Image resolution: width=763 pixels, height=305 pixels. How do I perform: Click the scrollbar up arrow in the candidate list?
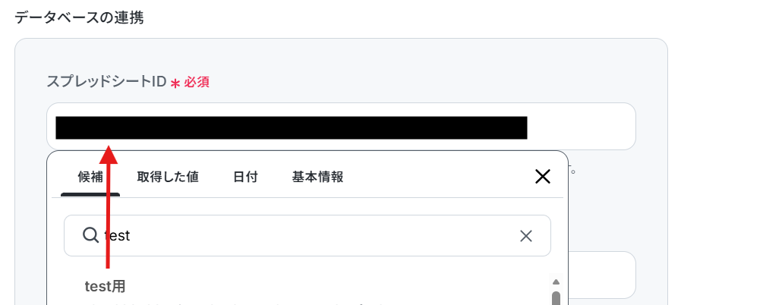point(556,282)
